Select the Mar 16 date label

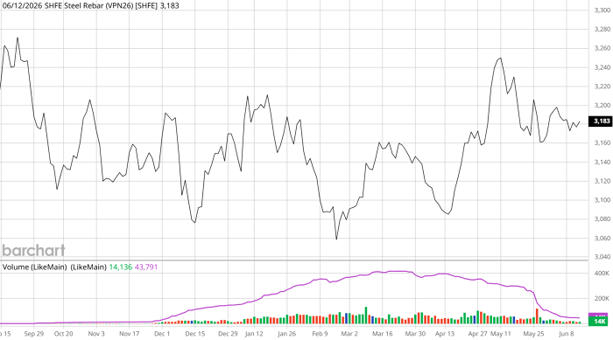click(383, 334)
